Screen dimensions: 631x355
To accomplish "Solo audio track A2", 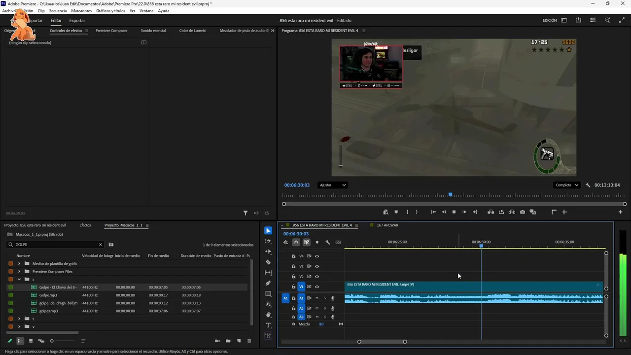I will point(325,308).
